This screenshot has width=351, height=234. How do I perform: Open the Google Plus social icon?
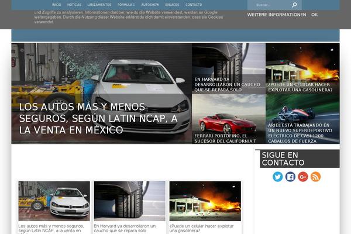[x=303, y=177]
